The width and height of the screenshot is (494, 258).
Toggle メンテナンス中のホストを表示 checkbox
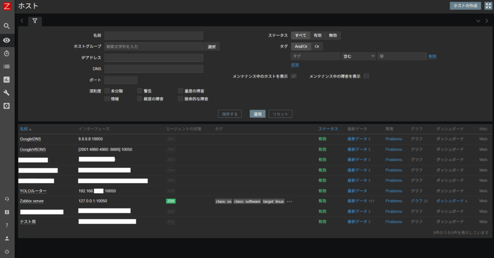tap(293, 76)
